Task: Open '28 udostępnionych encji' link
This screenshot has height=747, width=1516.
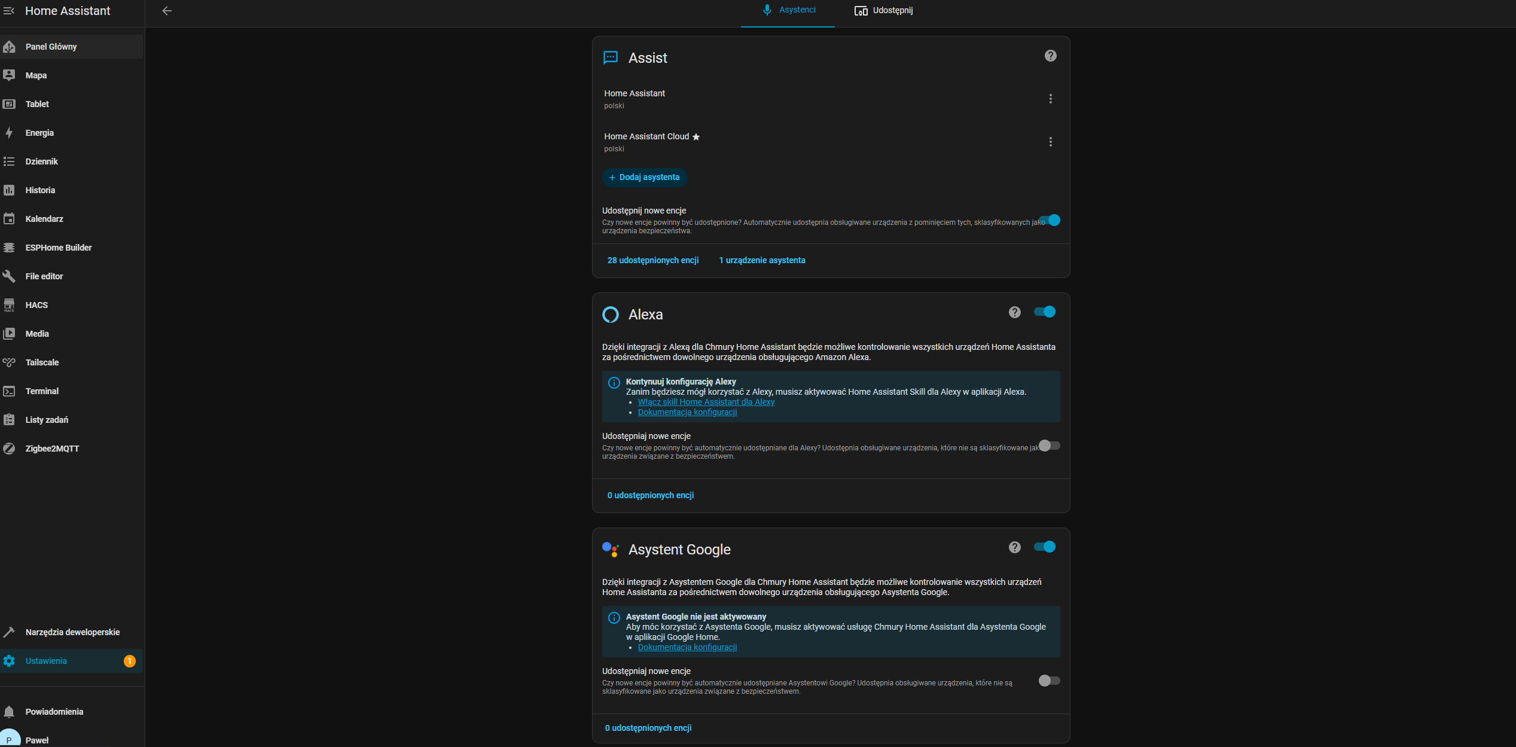Action: pos(652,260)
